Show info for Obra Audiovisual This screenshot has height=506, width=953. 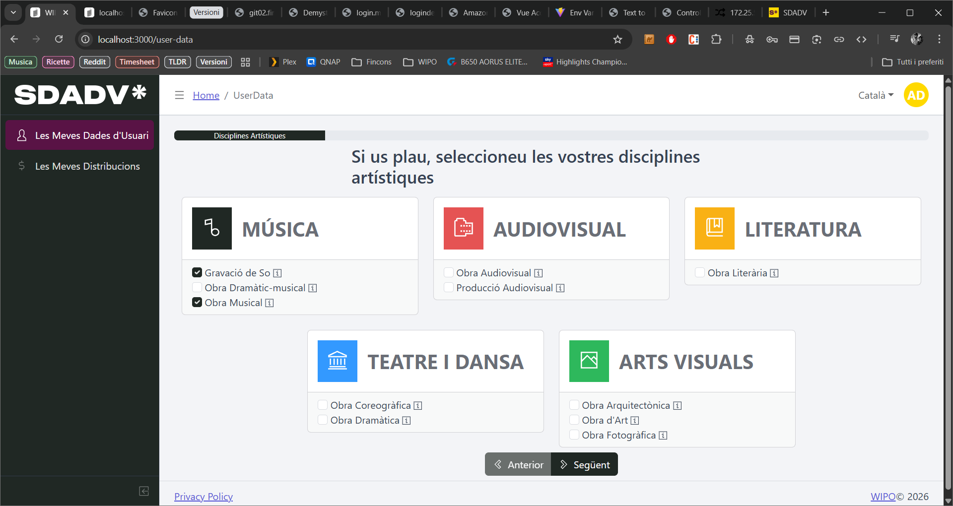(x=539, y=273)
